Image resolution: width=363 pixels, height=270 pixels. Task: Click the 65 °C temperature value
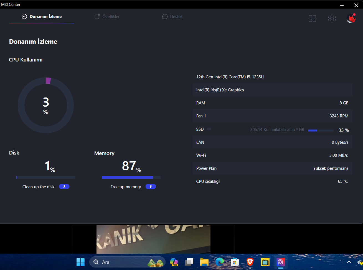[343, 181]
